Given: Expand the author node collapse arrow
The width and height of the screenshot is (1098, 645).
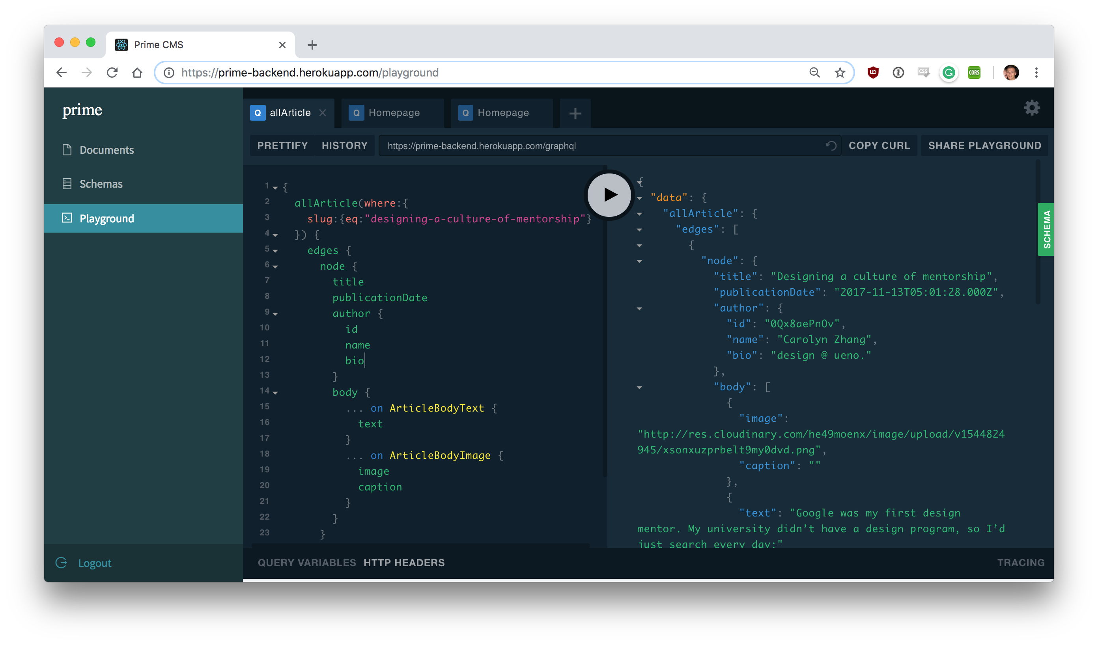Looking at the screenshot, I should (639, 307).
